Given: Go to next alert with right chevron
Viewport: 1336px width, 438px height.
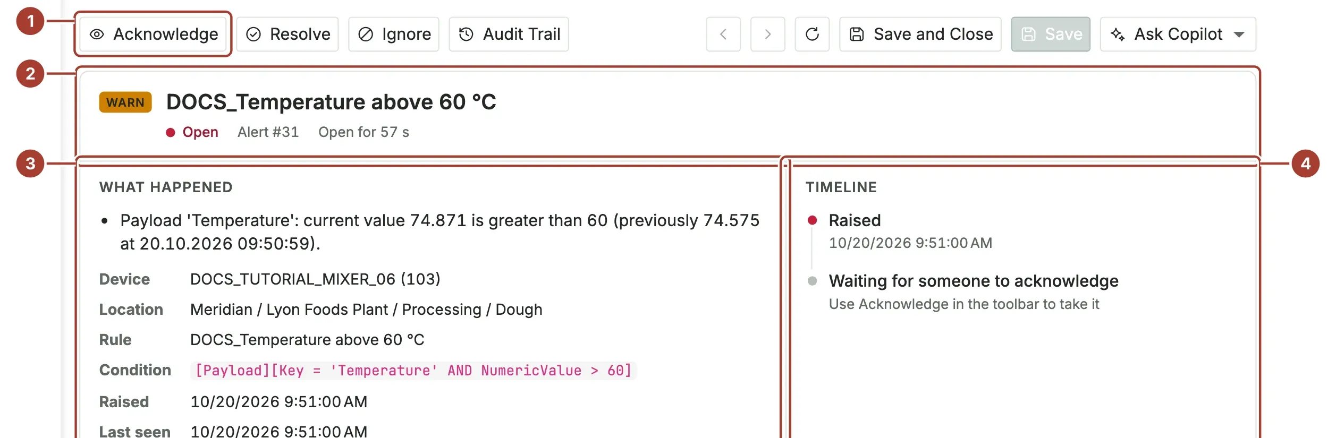Looking at the screenshot, I should [768, 34].
